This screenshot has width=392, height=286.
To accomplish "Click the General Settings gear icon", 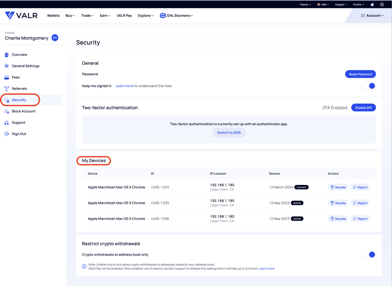I will click(6, 66).
